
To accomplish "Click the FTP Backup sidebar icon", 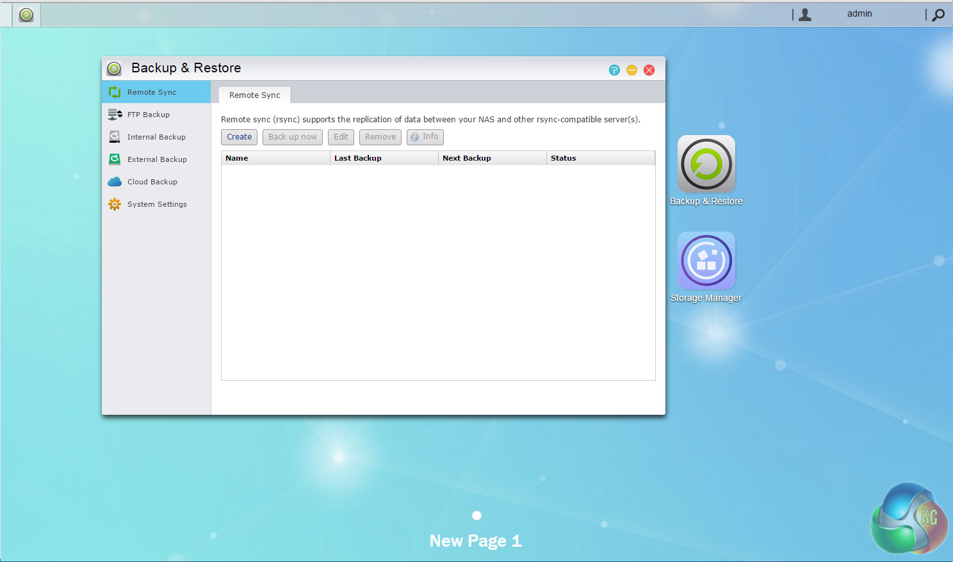I will 115,115.
